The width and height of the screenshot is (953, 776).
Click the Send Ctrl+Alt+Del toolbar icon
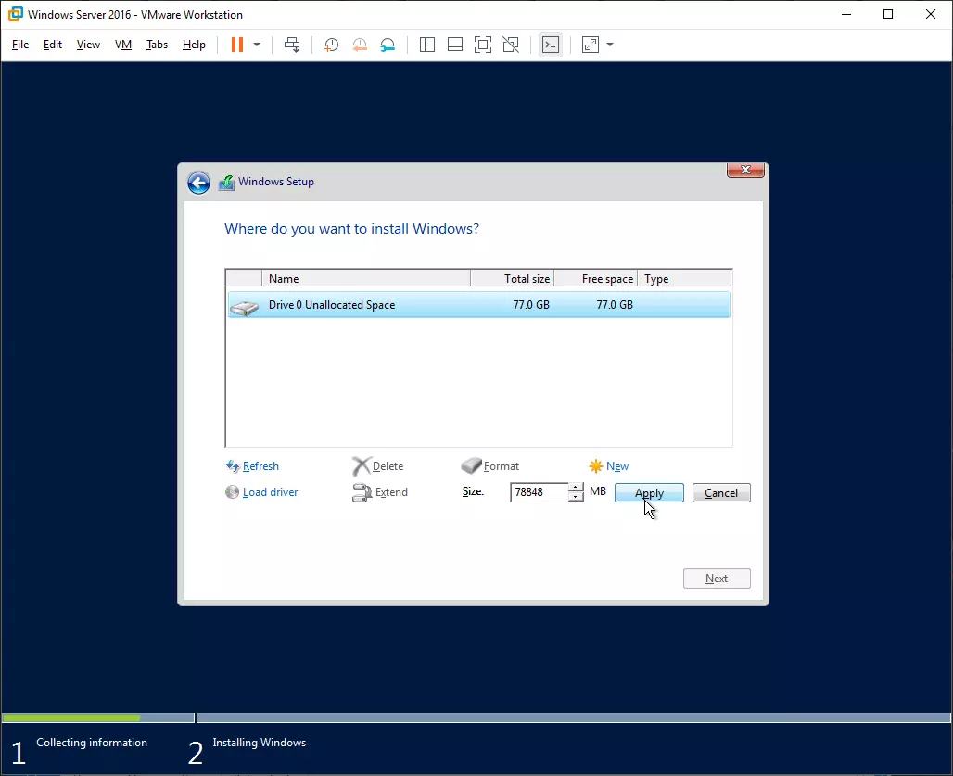(292, 45)
